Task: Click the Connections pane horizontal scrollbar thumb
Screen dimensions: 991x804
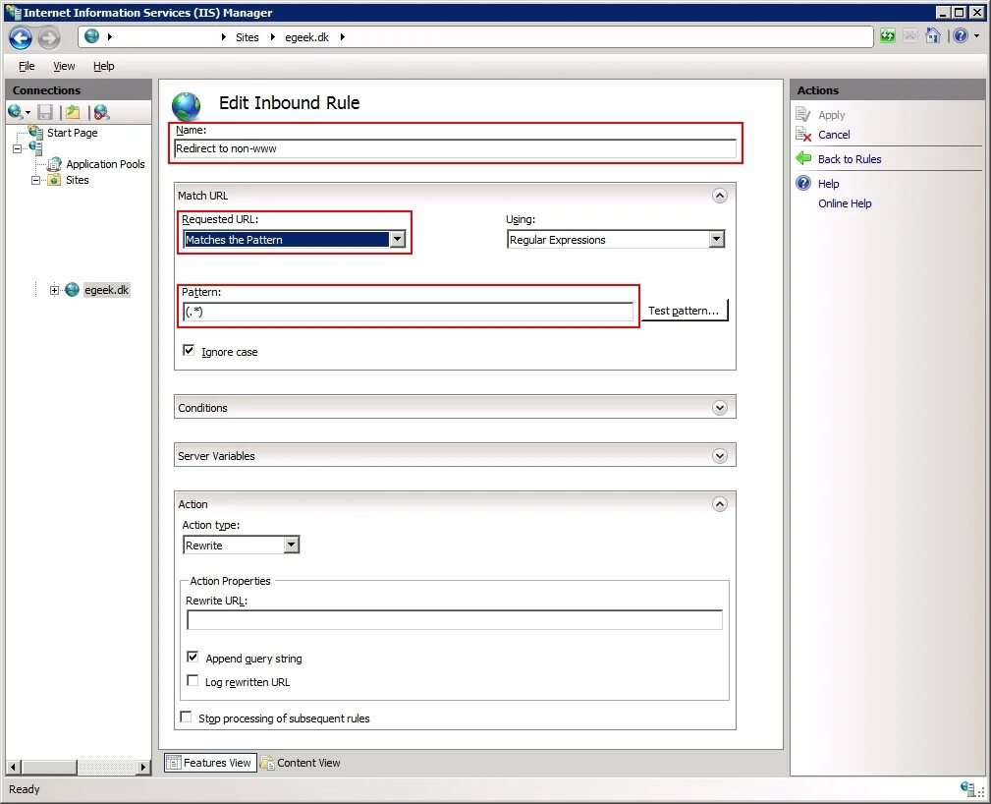Action: 49,767
